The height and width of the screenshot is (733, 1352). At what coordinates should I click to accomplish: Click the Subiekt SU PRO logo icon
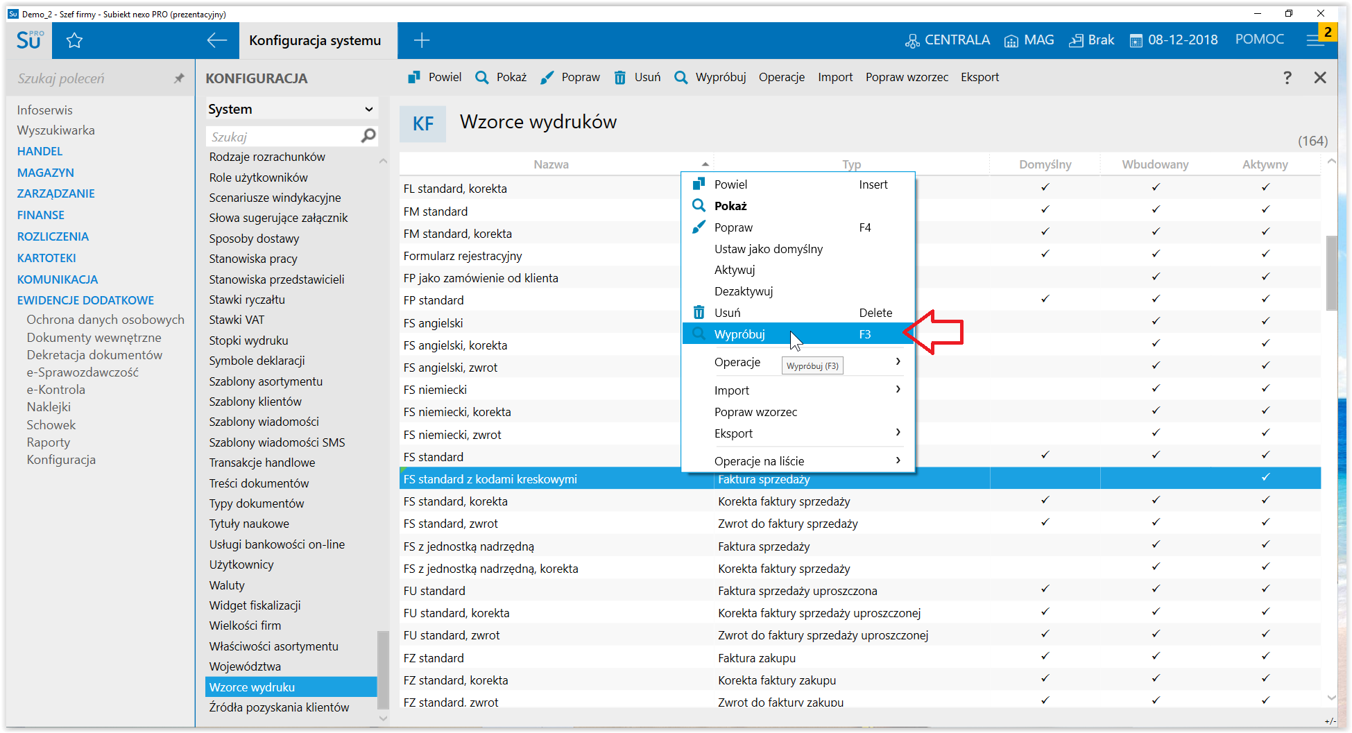point(30,40)
